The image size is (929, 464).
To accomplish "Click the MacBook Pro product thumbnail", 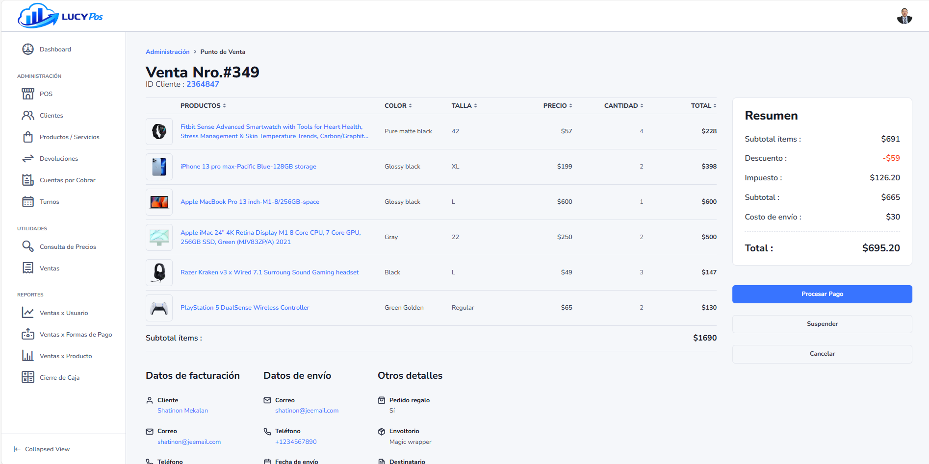I will coord(159,202).
